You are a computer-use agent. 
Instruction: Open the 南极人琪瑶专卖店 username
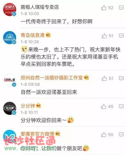point(40,7)
